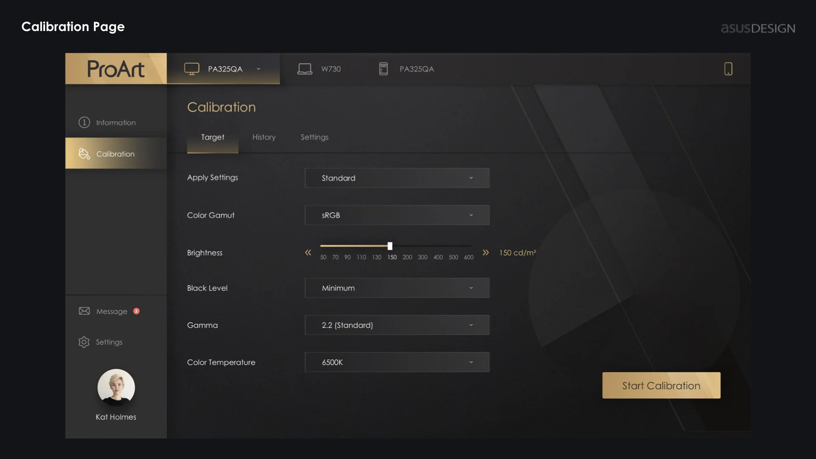
Task: Select the W730 laptop icon
Action: [305, 69]
